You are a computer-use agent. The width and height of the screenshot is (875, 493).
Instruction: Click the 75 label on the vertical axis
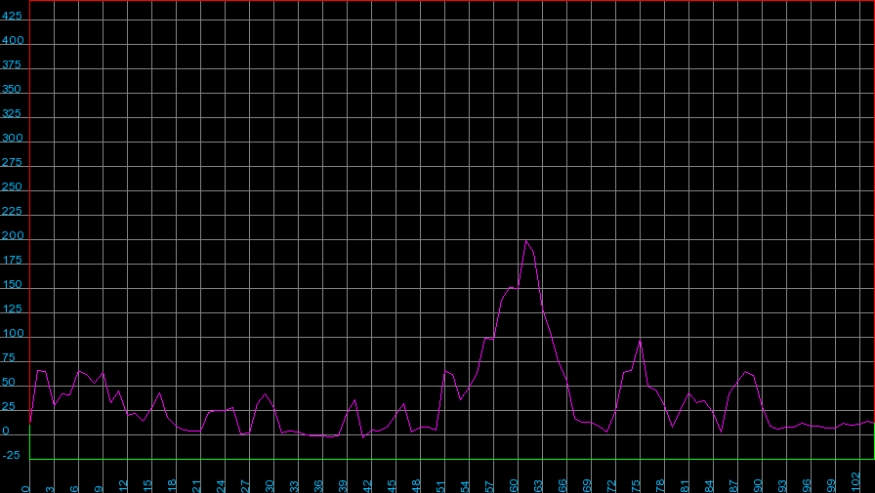click(9, 357)
